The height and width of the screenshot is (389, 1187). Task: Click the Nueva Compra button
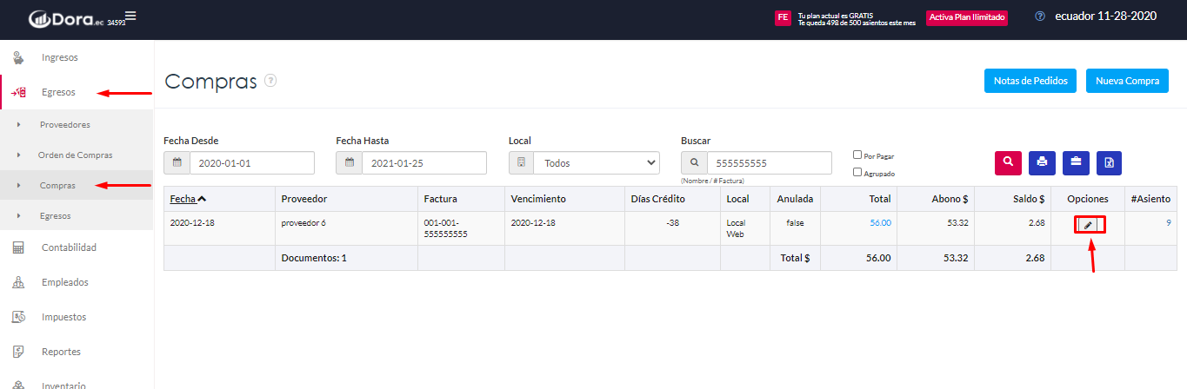(1127, 81)
